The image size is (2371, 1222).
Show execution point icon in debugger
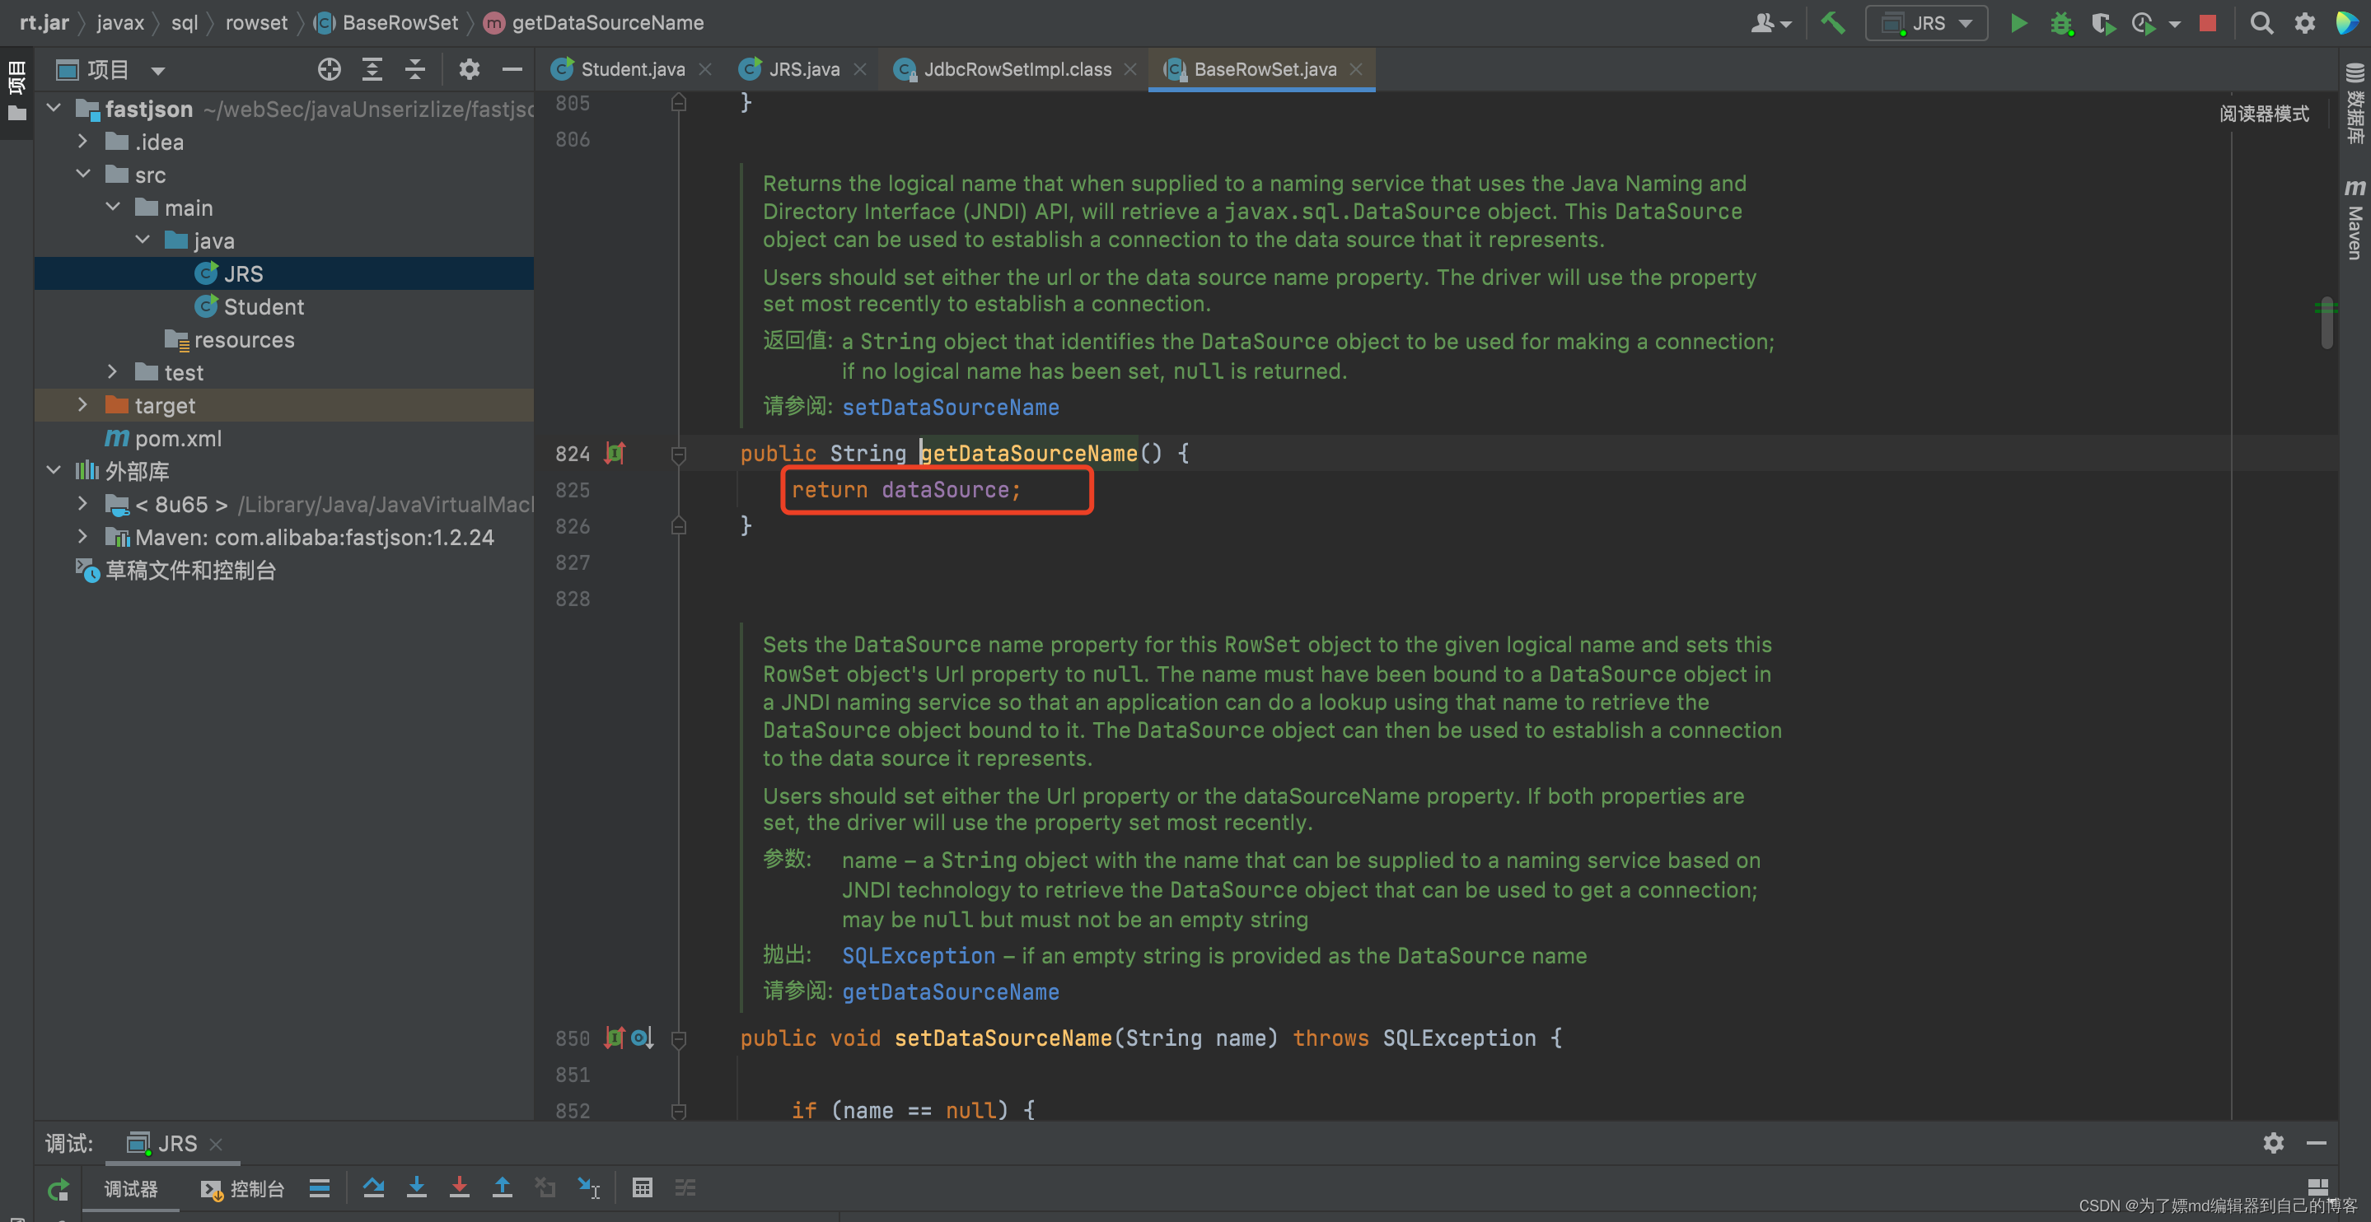(320, 1187)
